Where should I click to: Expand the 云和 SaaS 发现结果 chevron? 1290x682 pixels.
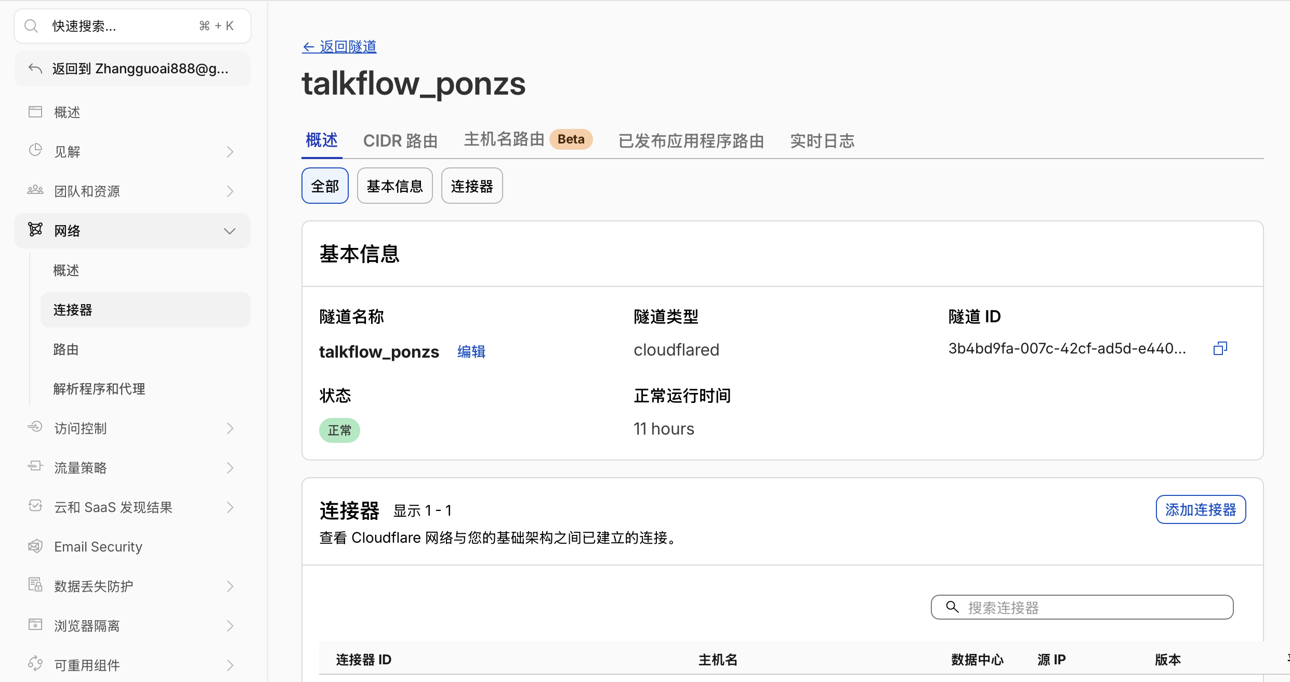click(x=230, y=507)
